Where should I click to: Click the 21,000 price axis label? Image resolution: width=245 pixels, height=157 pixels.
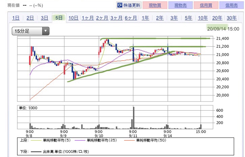(223, 54)
